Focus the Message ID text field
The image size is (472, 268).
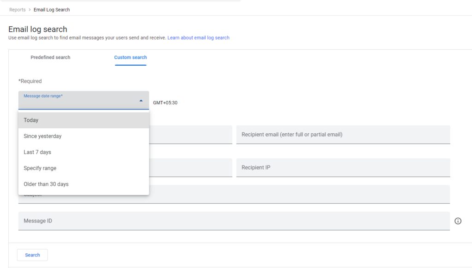(x=234, y=221)
